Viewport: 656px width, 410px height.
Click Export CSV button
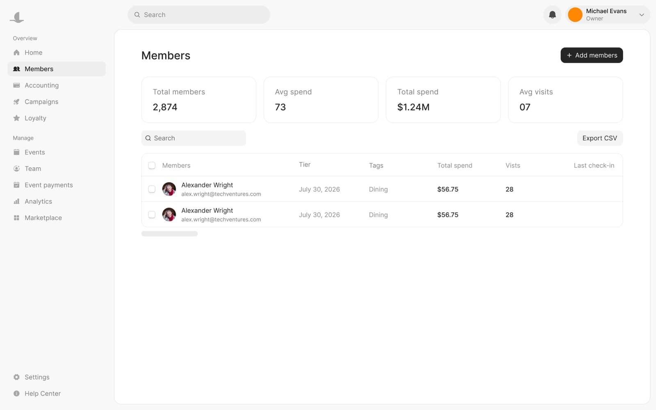pos(599,138)
